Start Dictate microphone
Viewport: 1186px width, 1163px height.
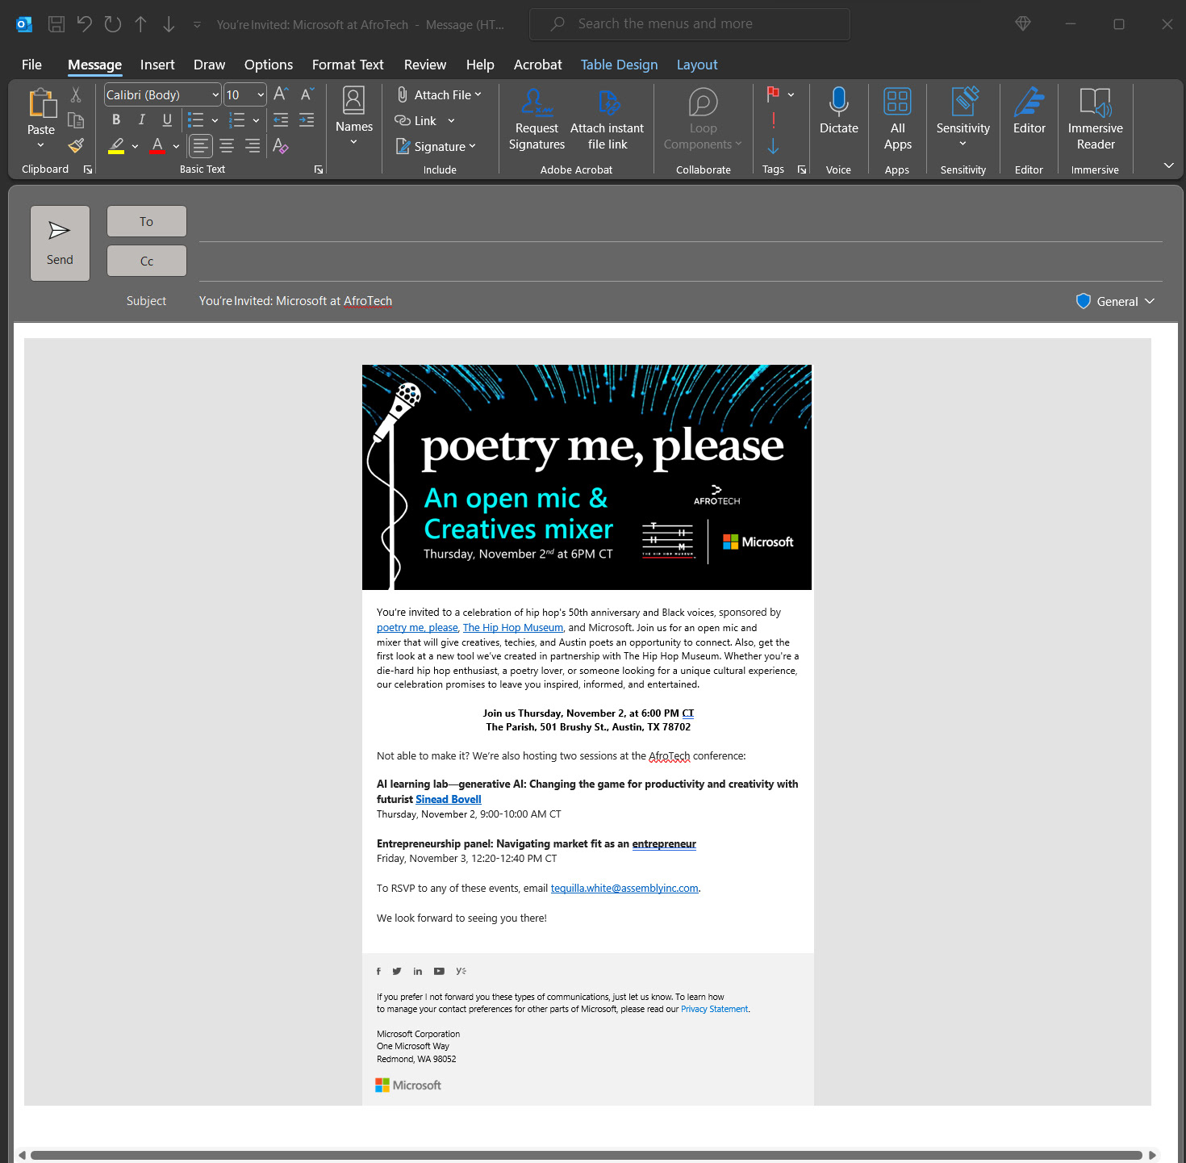click(x=839, y=111)
